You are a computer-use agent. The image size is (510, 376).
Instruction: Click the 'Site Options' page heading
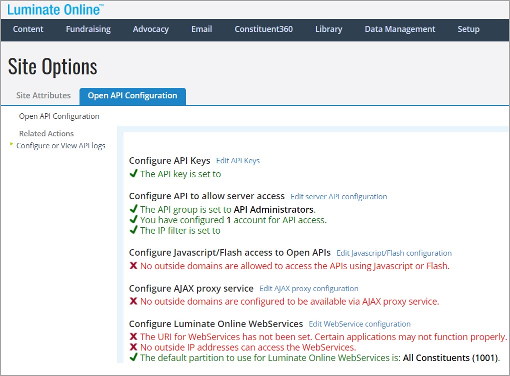52,67
